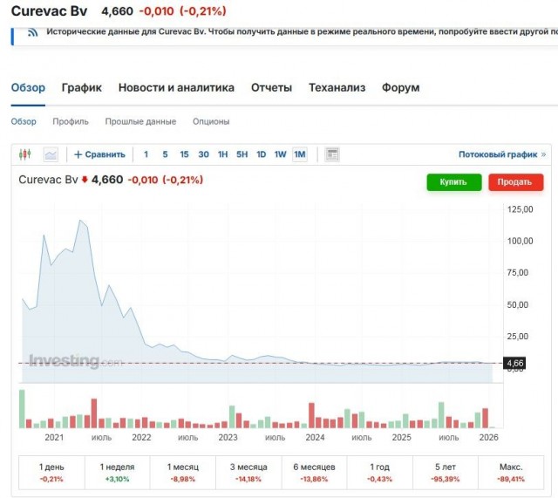Image resolution: width=558 pixels, height=498 pixels.
Task: Open the news panel icon in chart toolbar
Action: pos(332,154)
